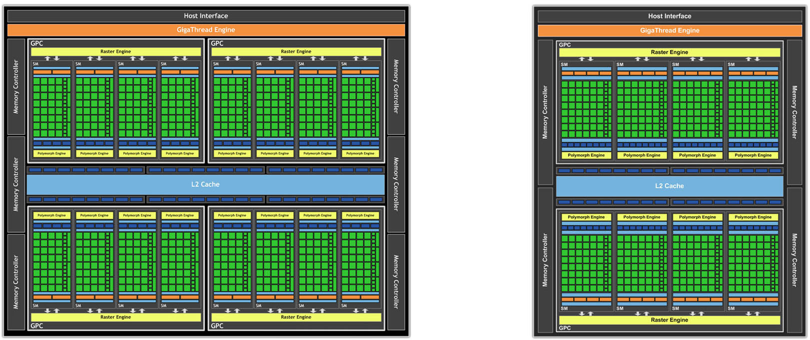Select orange GigaThread Engine bar in left diagram

click(205, 30)
